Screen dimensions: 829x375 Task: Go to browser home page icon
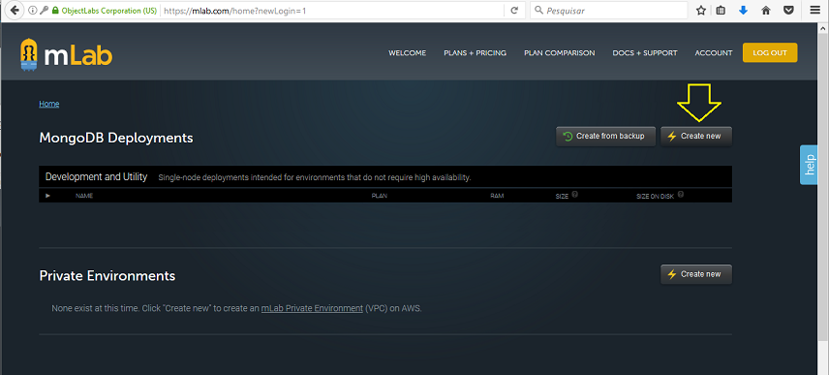(x=765, y=10)
